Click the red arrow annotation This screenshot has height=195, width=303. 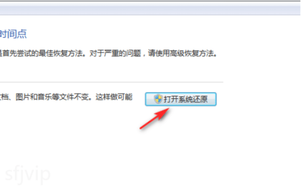(x=154, y=118)
